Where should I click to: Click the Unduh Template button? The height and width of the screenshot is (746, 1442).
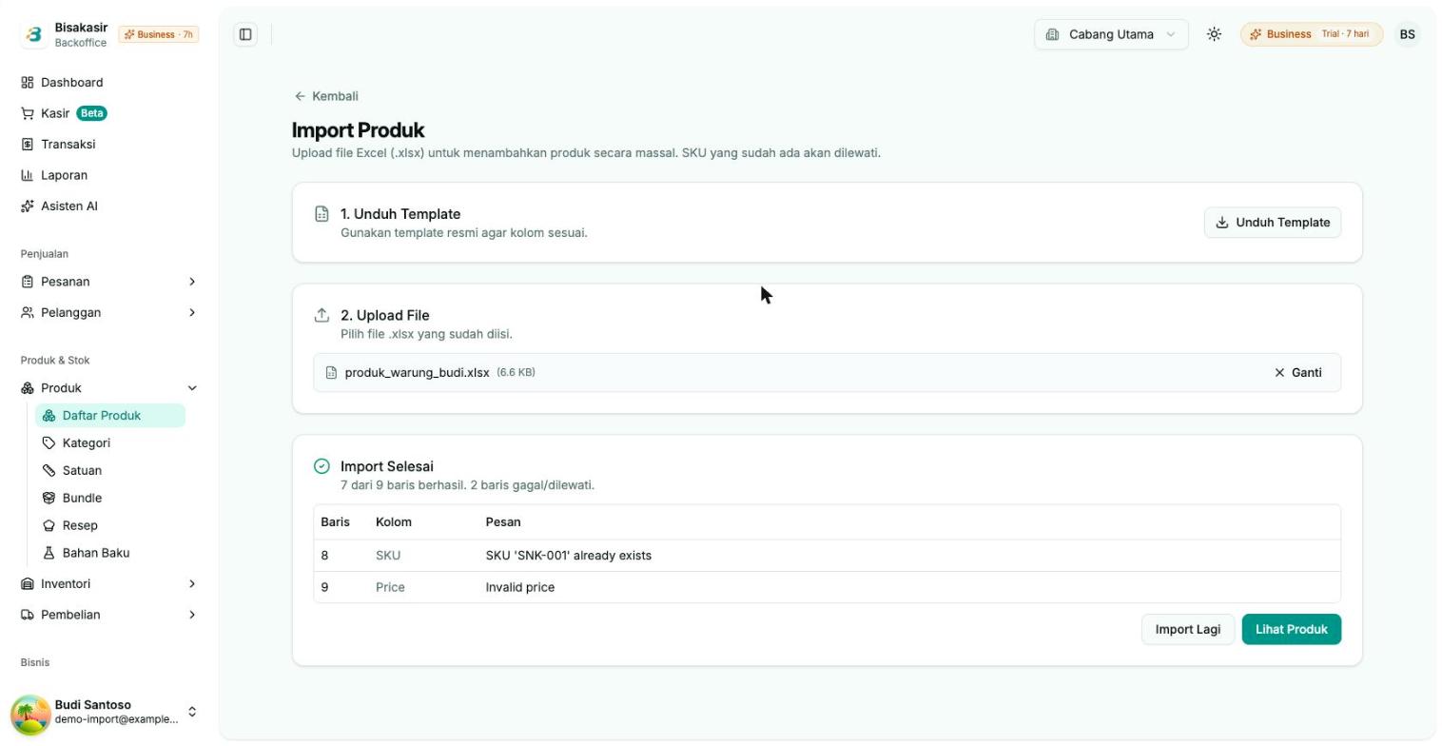click(1273, 223)
